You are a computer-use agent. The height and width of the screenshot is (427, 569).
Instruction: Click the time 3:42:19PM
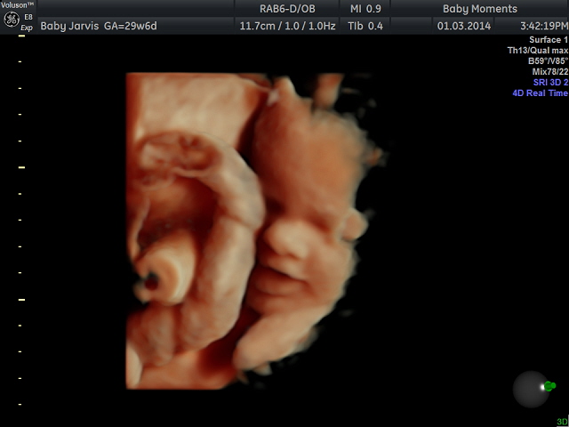[x=544, y=26]
